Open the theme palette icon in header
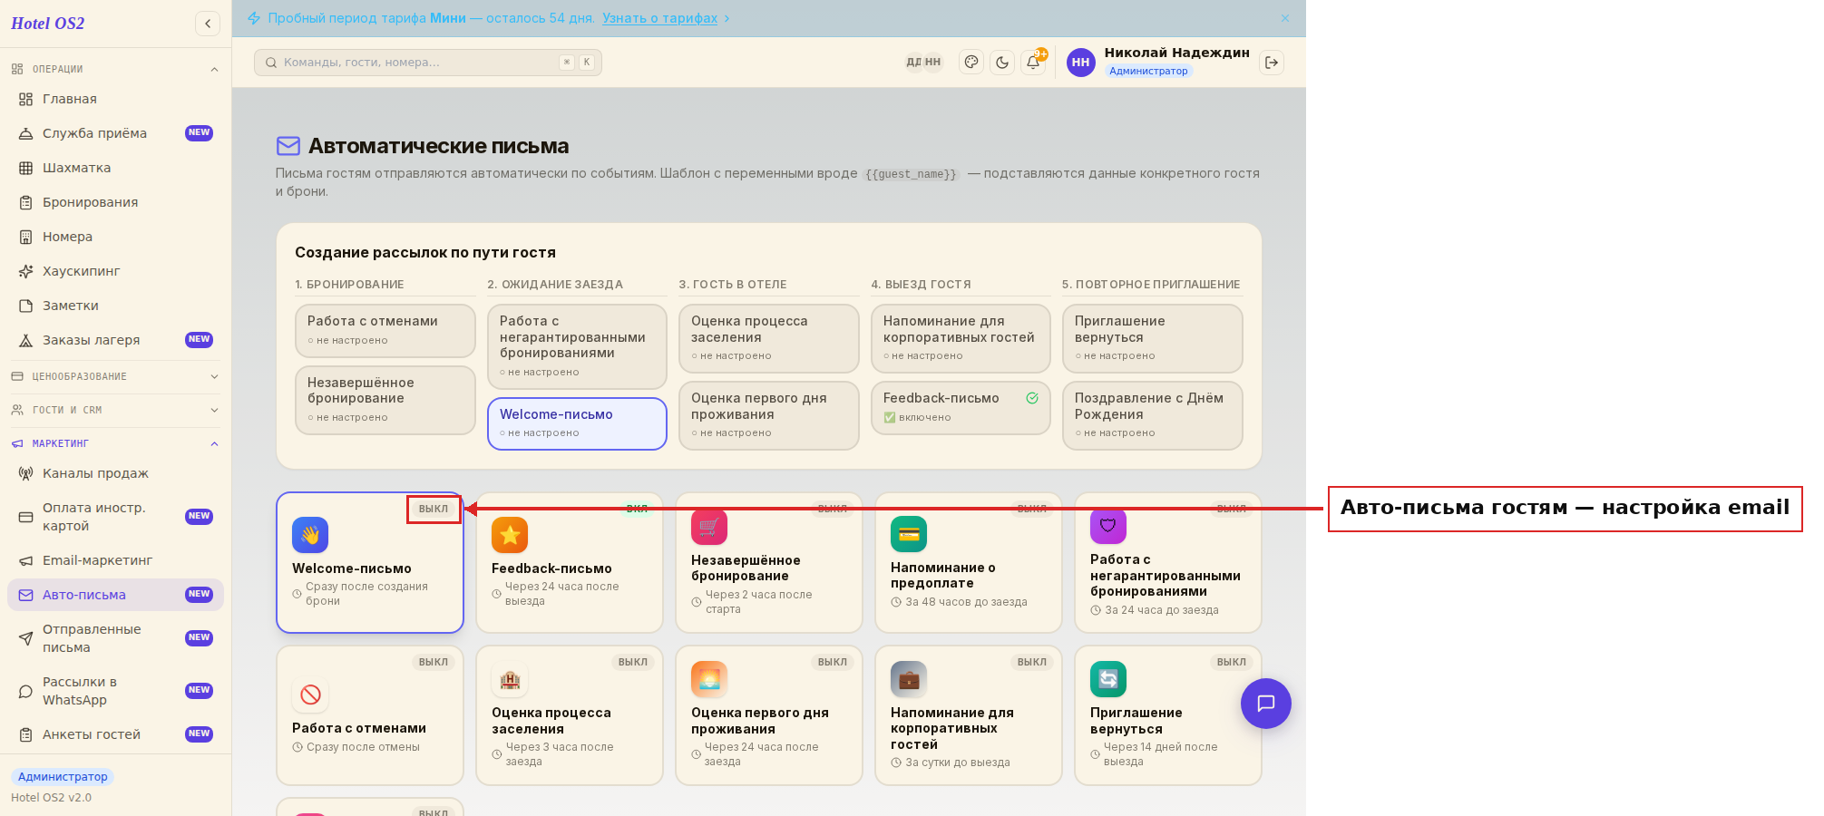This screenshot has width=1824, height=816. [971, 63]
